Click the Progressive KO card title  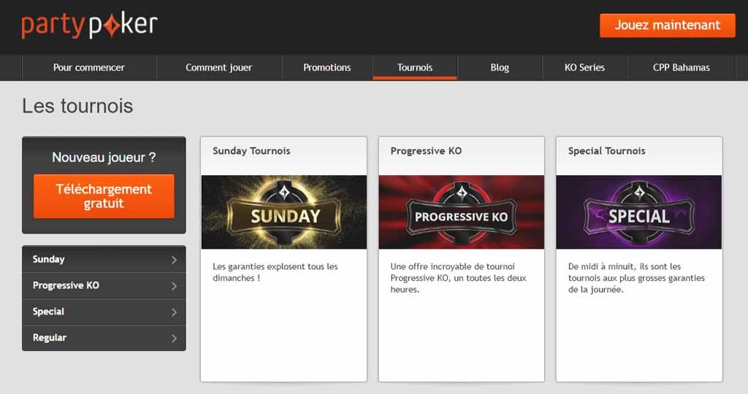[x=426, y=151]
